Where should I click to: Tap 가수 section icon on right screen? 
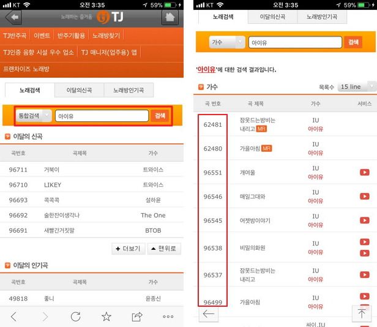click(201, 87)
